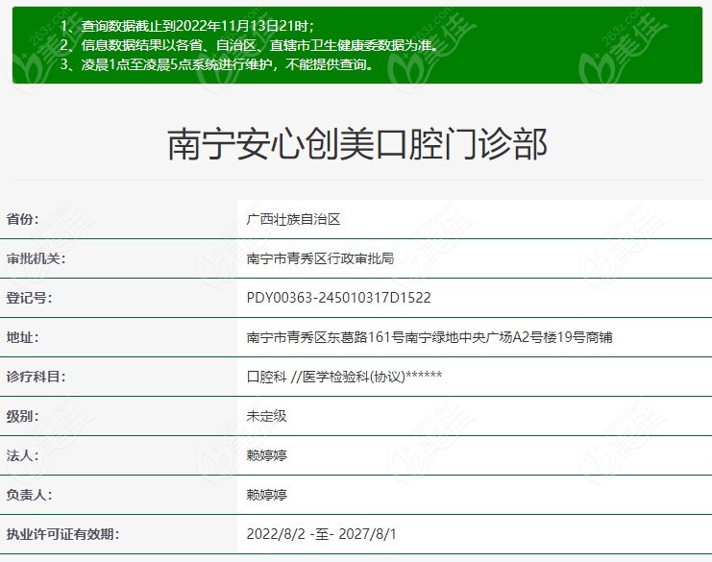The image size is (712, 562).
Task: Click the validity period 2022/8/2 -至- 2027/8/1
Action: coord(321,534)
